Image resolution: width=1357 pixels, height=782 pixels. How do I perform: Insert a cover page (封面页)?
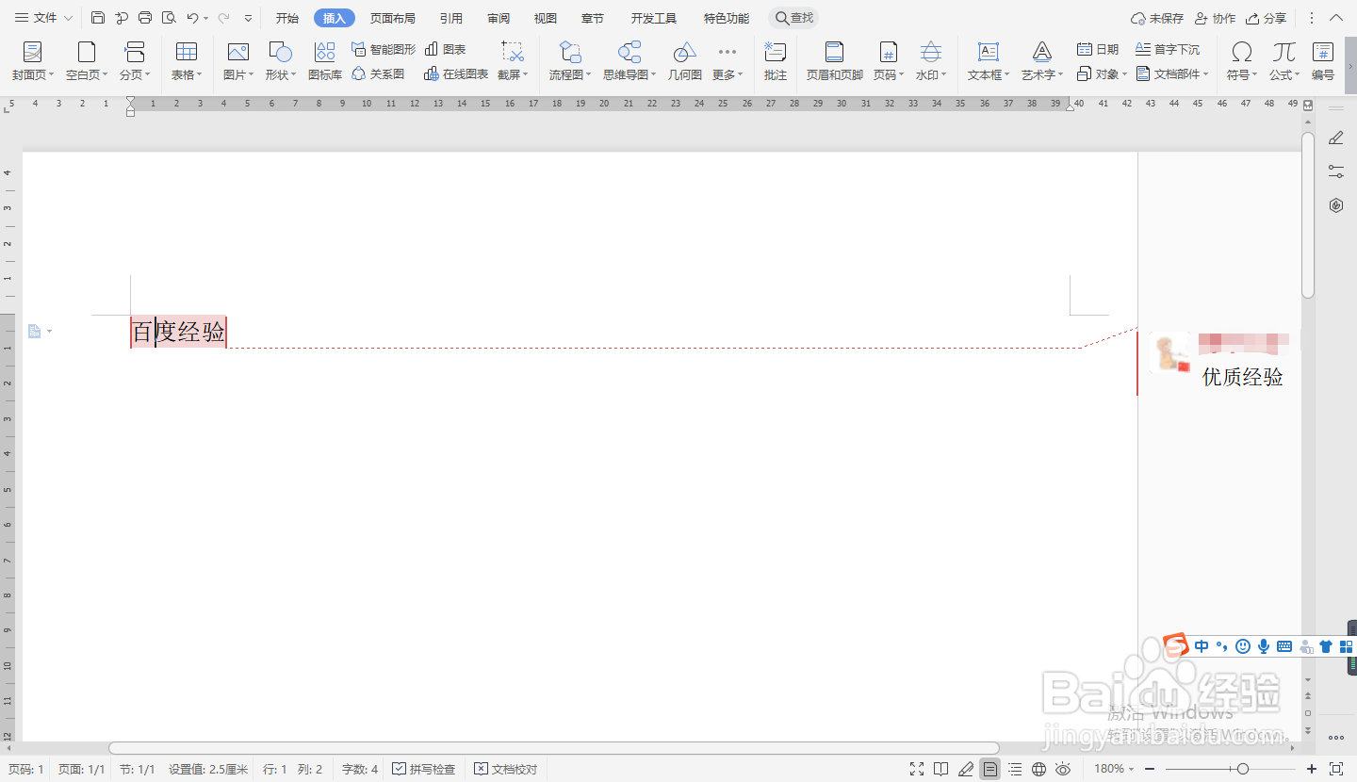(33, 61)
